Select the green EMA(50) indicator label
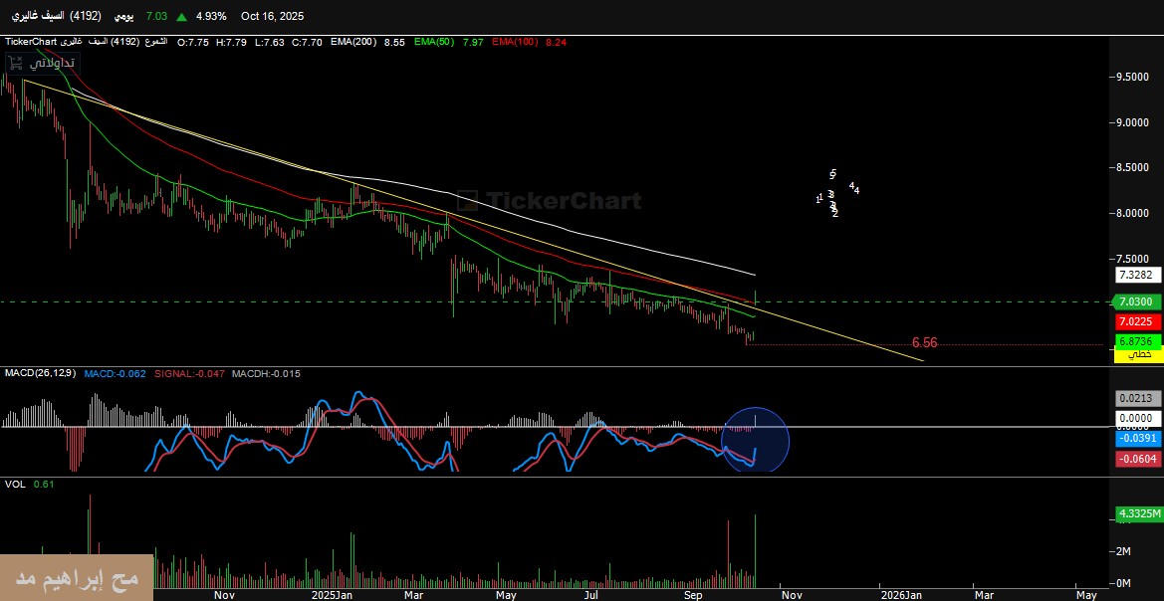The height and width of the screenshot is (601, 1164). tap(434, 42)
